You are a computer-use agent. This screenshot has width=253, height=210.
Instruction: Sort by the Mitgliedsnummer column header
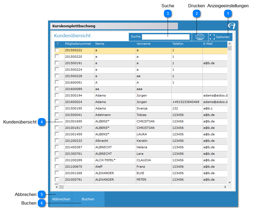coord(78,44)
